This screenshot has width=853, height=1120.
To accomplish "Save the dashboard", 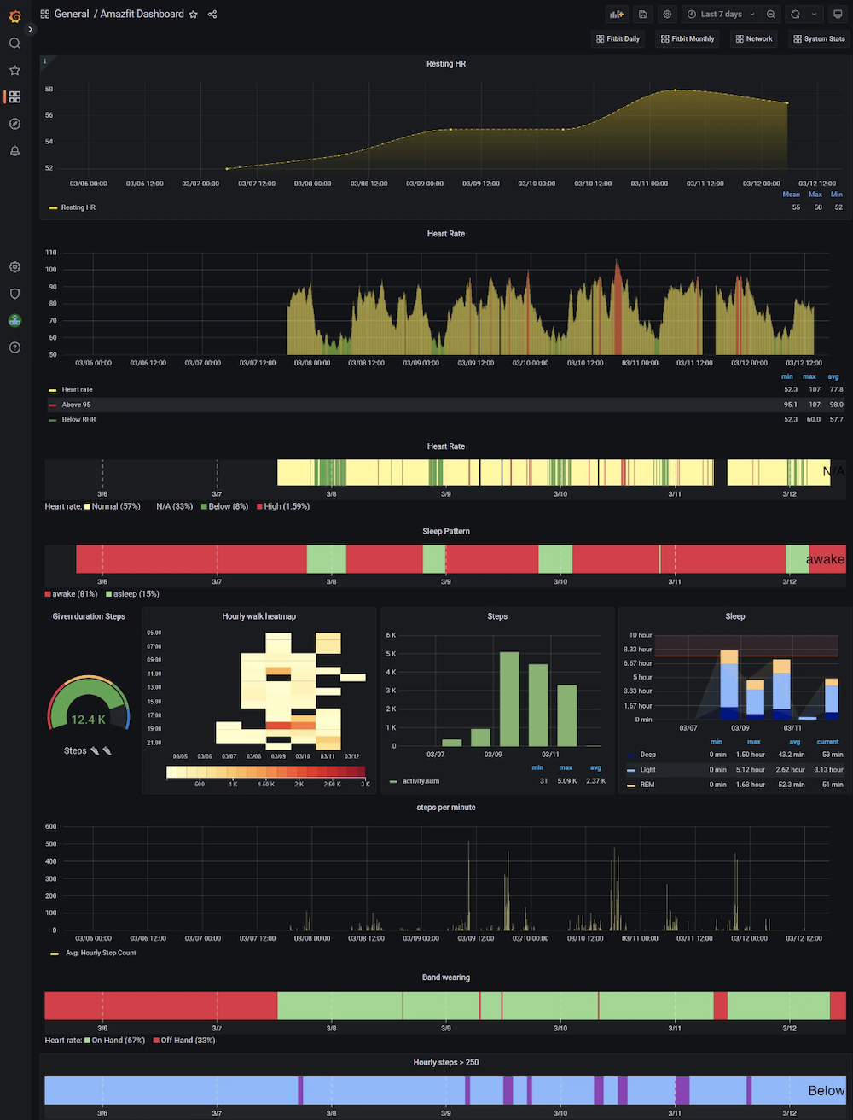I will tap(642, 15).
